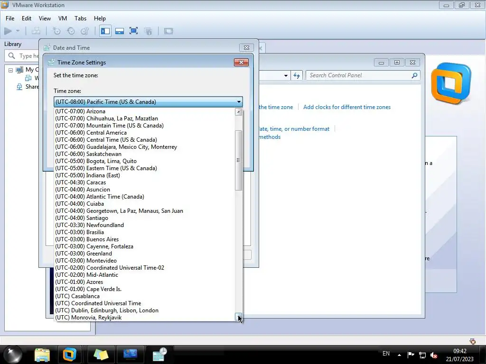The width and height of the screenshot is (486, 364).
Task: Open the View menu
Action: click(x=45, y=18)
